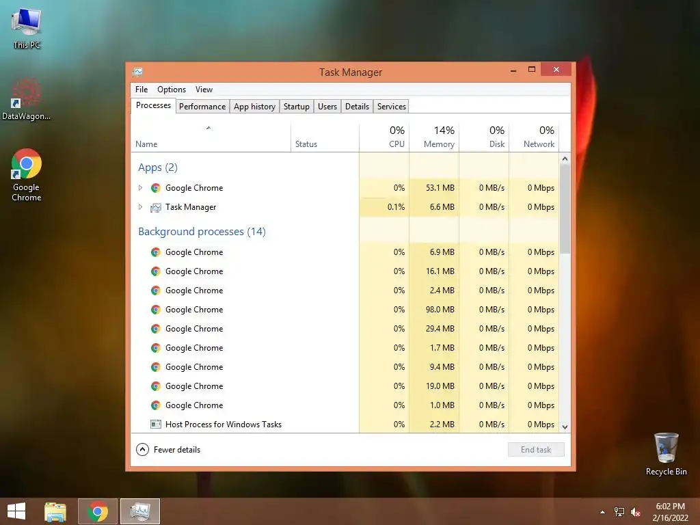This screenshot has height=525, width=700.
Task: Click 98.0 MB memory cell
Action: (x=434, y=310)
